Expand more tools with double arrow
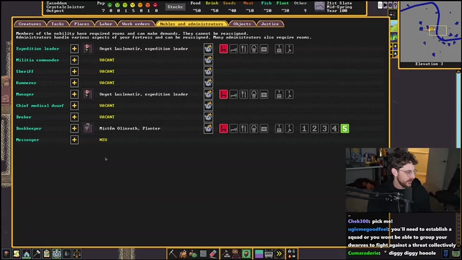The width and height of the screenshot is (462, 260). pyautogui.click(x=279, y=254)
